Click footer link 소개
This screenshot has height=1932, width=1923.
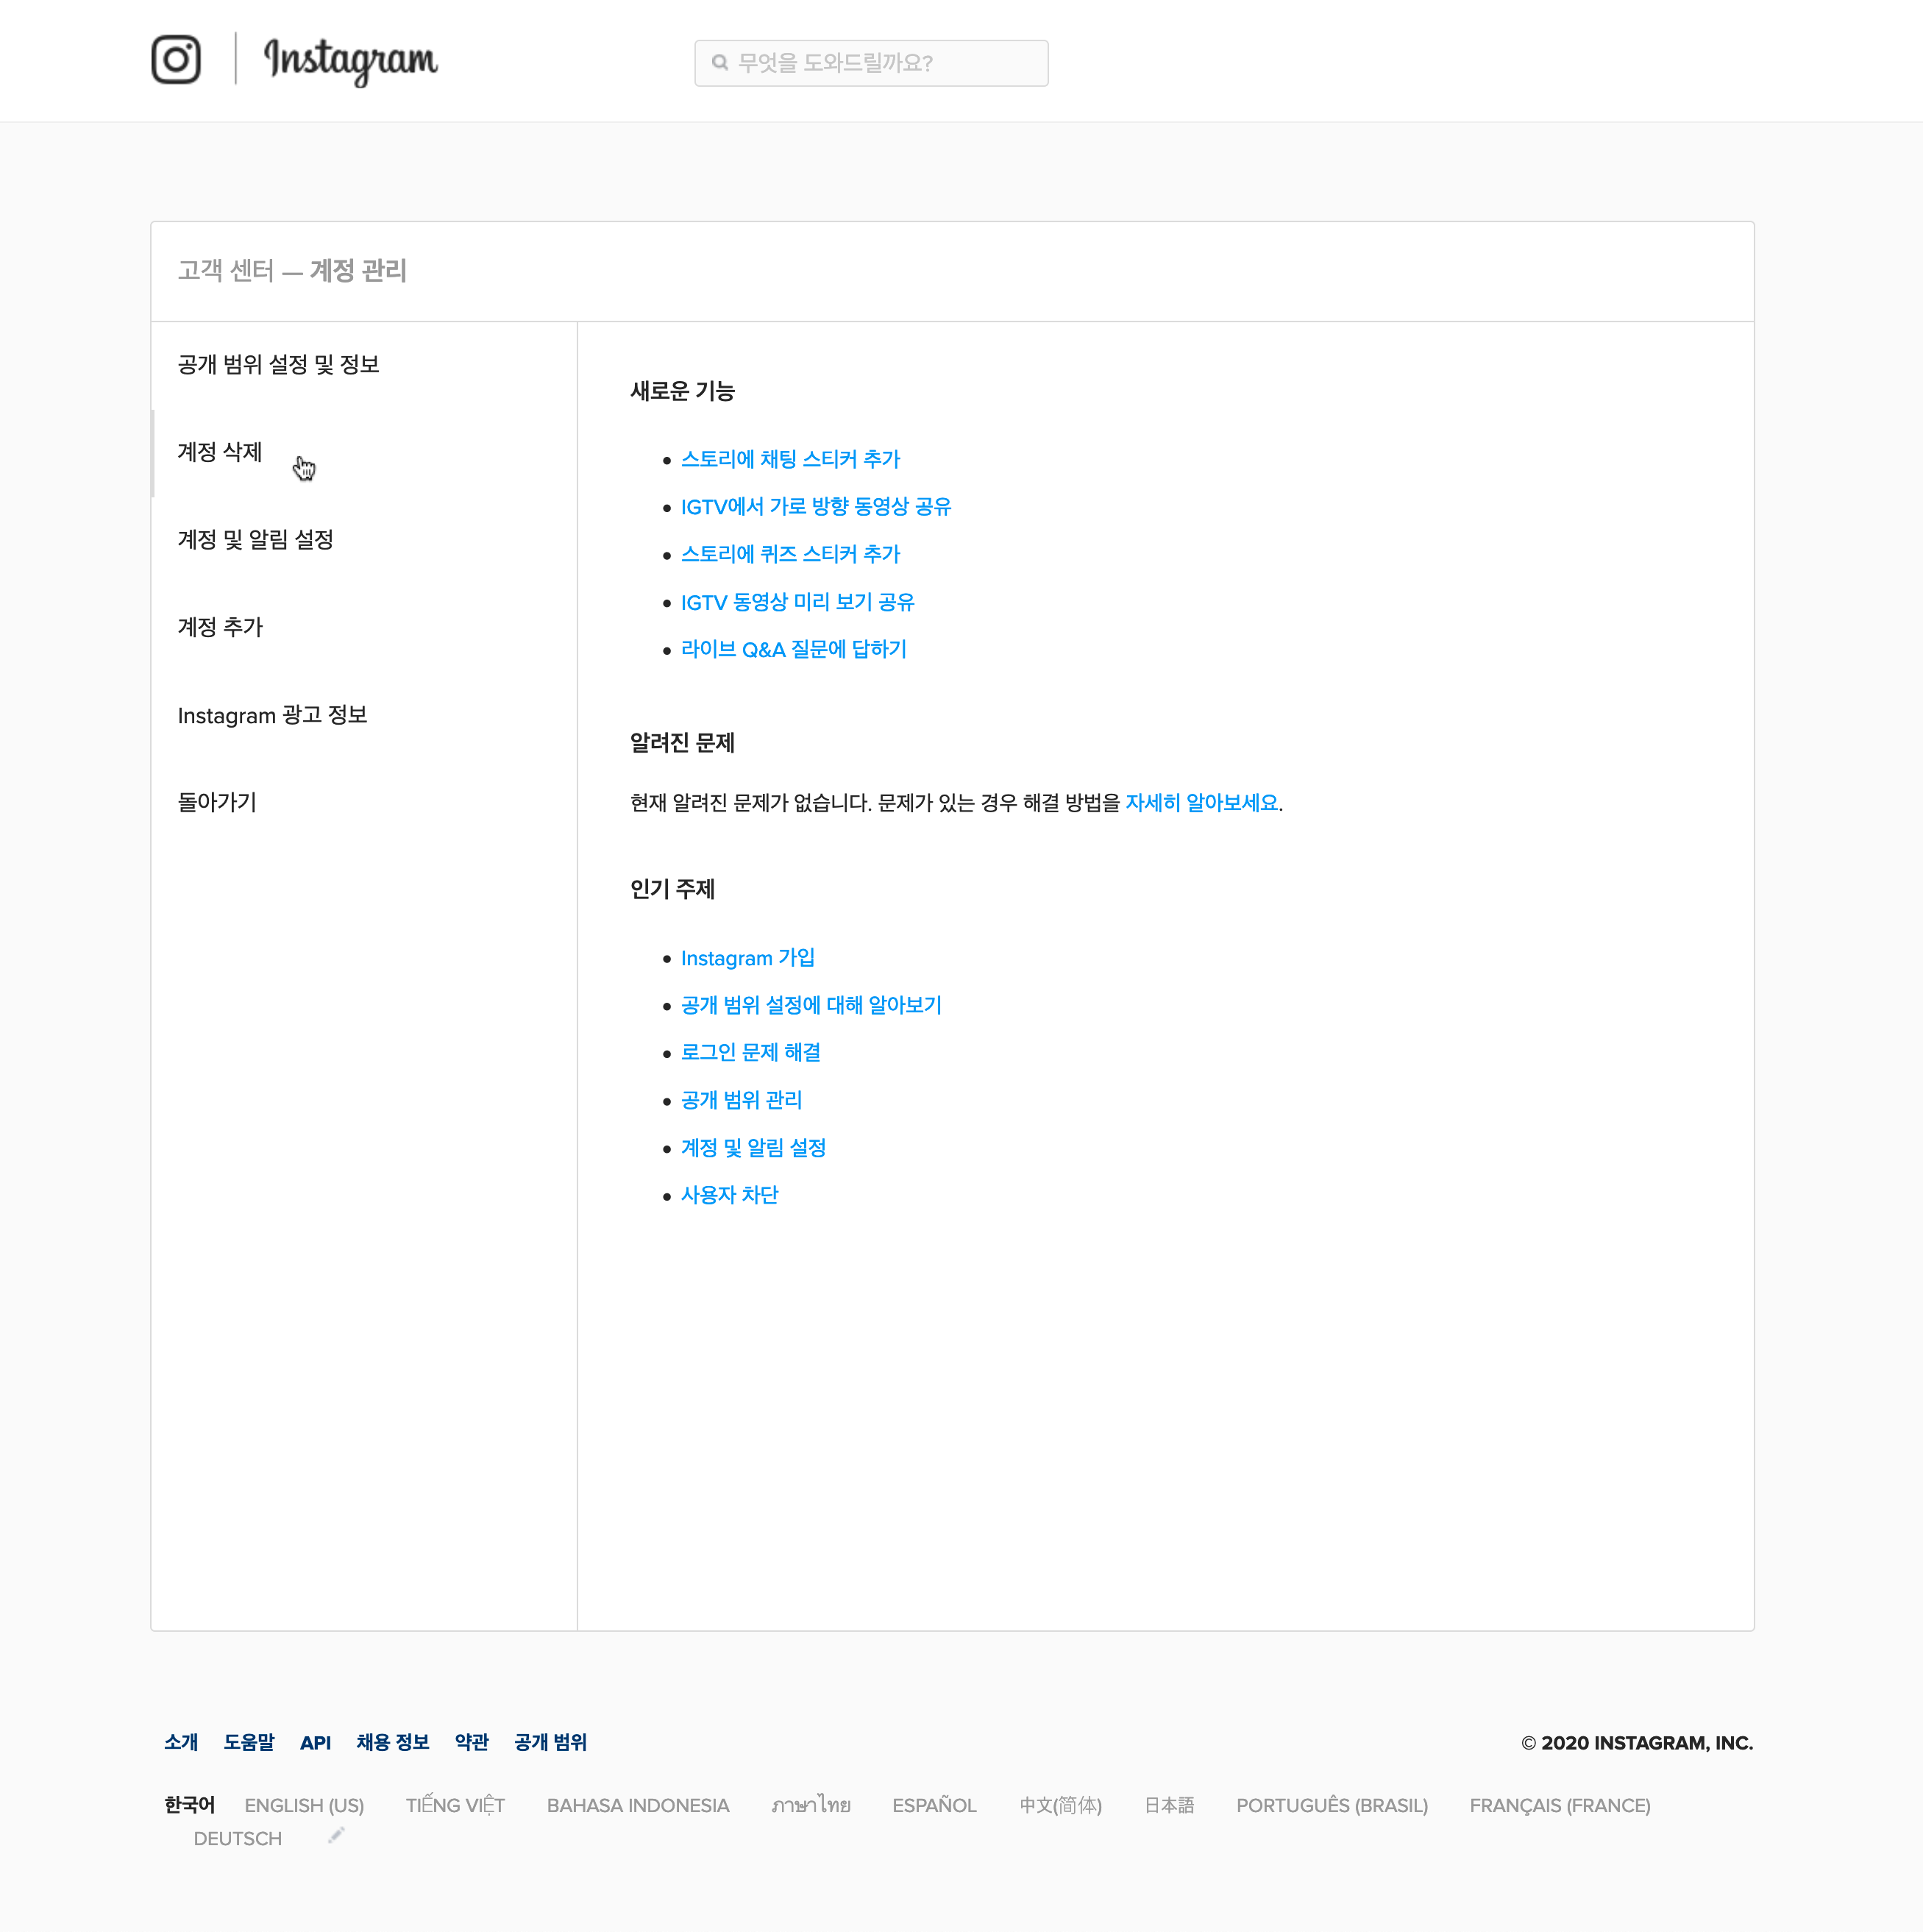181,1743
